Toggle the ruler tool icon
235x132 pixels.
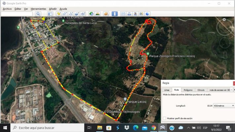tap(114, 14)
